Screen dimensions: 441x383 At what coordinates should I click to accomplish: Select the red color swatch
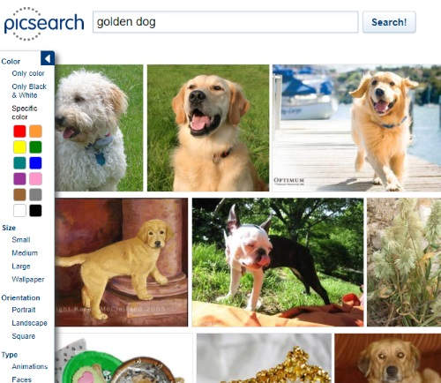(x=19, y=131)
